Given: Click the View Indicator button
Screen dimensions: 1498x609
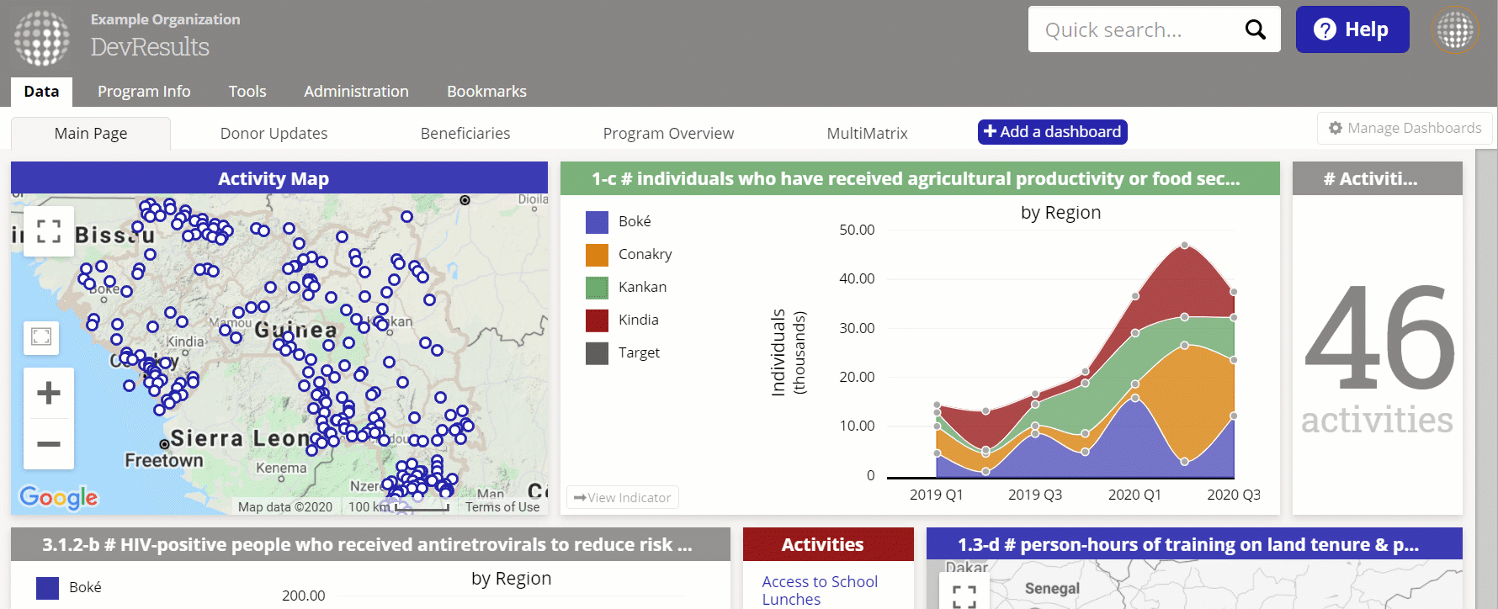Looking at the screenshot, I should [x=623, y=497].
